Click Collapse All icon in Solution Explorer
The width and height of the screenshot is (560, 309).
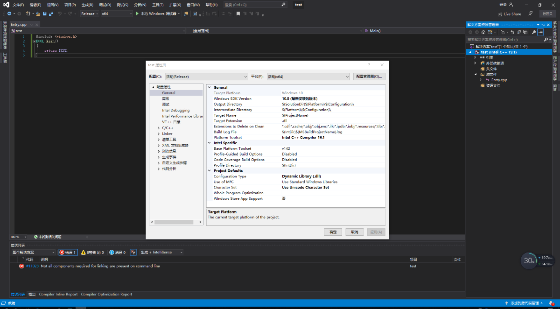tap(519, 32)
